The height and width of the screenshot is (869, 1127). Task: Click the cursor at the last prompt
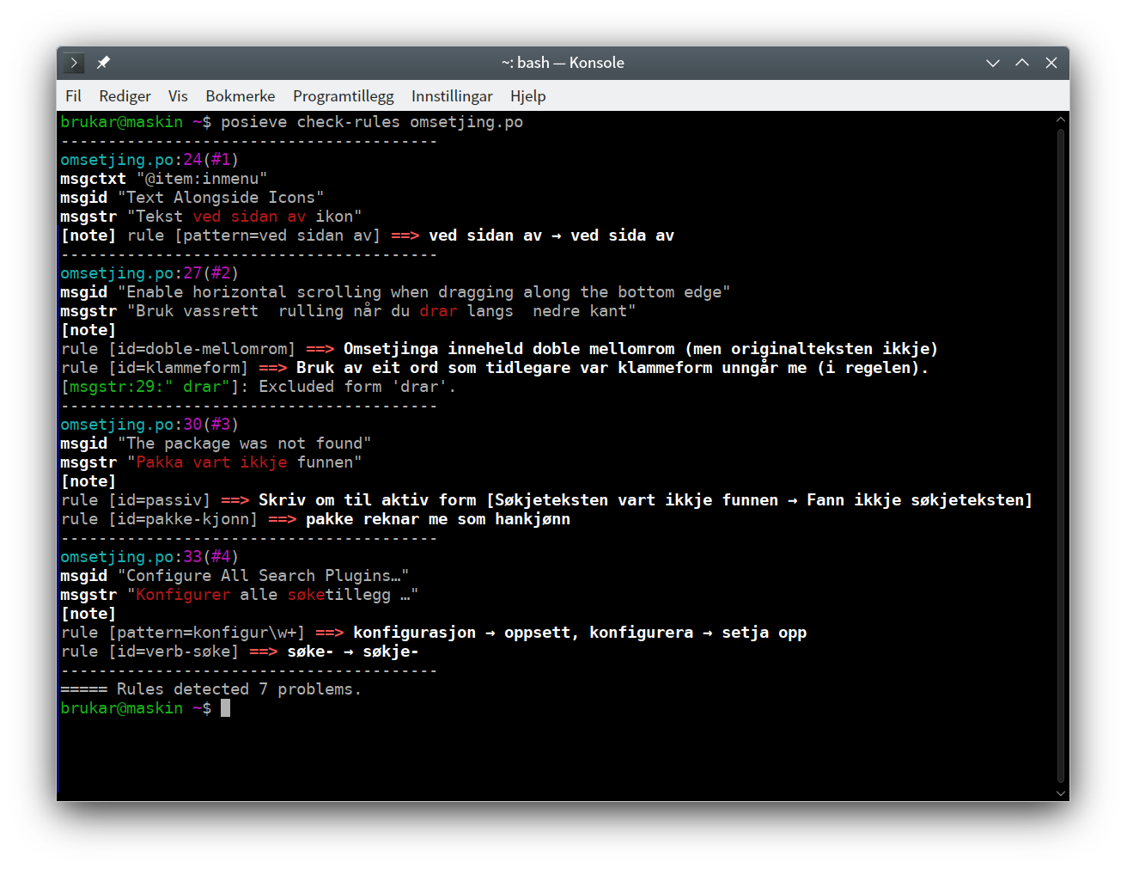pyautogui.click(x=225, y=708)
